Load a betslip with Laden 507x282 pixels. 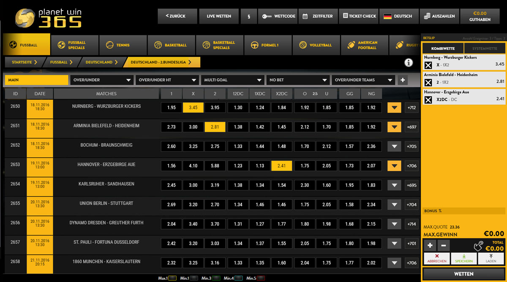click(x=491, y=258)
